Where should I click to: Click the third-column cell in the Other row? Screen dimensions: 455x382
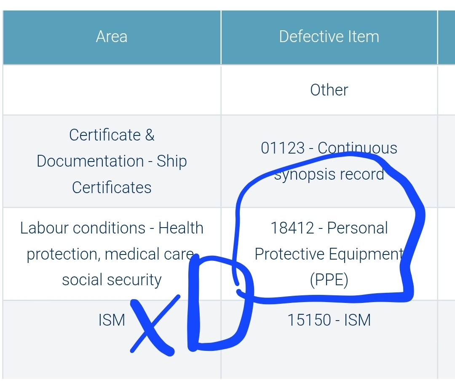click(447, 90)
